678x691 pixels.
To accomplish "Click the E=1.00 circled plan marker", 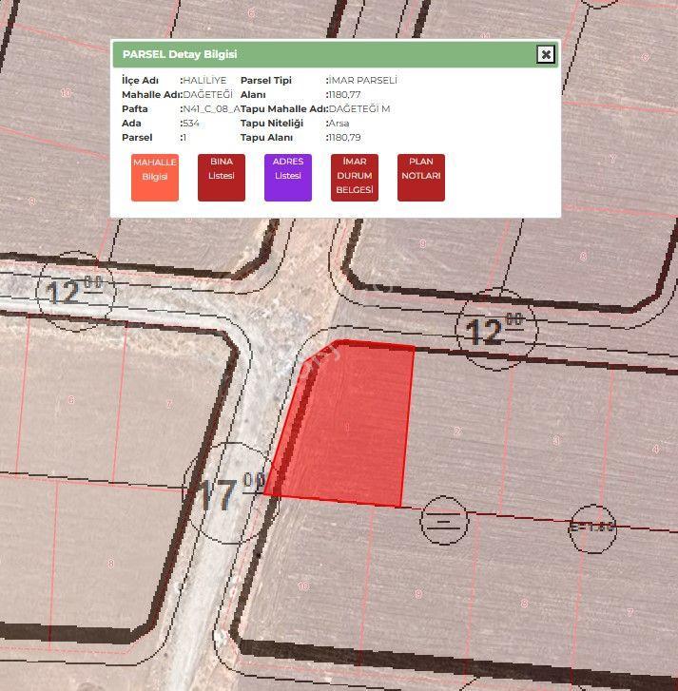I will pos(592,528).
